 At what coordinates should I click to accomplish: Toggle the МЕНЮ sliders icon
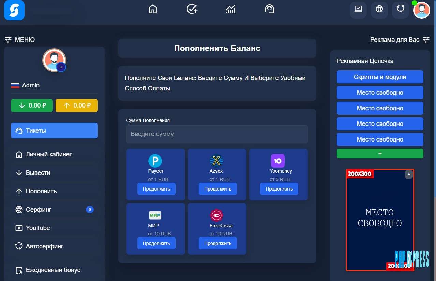[x=8, y=40]
